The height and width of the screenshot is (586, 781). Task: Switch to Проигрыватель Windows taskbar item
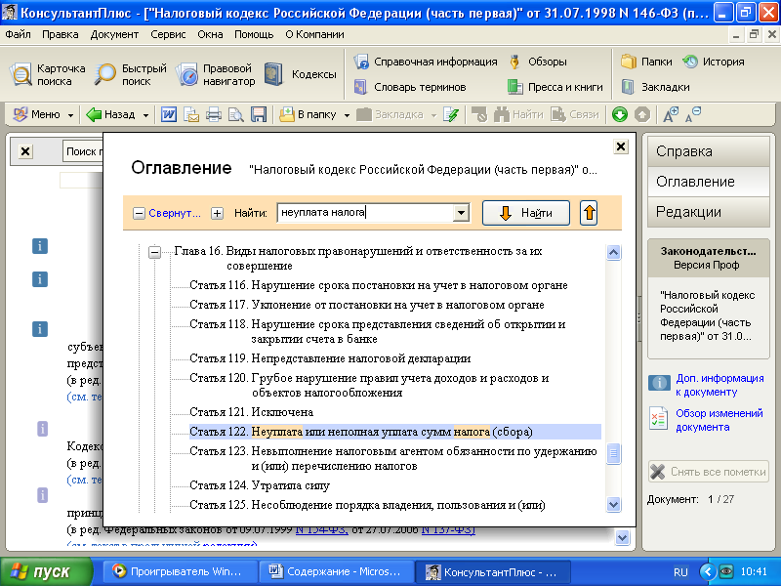180,571
